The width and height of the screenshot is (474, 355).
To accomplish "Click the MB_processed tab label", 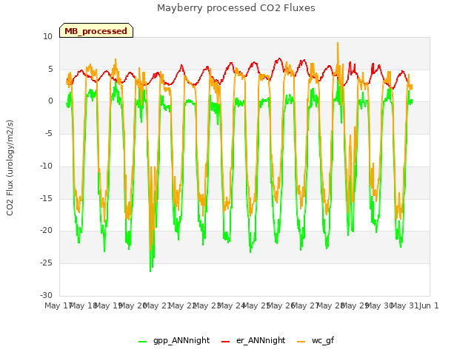I will (x=96, y=31).
